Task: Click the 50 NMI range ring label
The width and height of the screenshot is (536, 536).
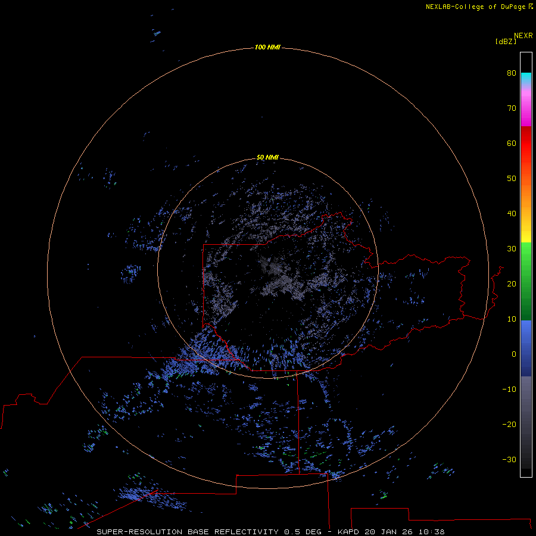Action: tap(267, 157)
